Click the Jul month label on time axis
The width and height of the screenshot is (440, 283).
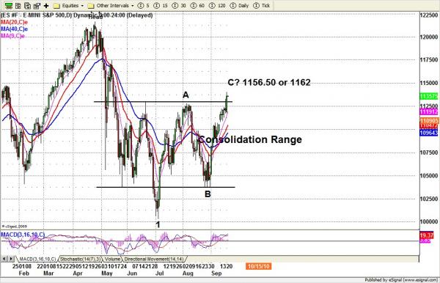(160, 273)
